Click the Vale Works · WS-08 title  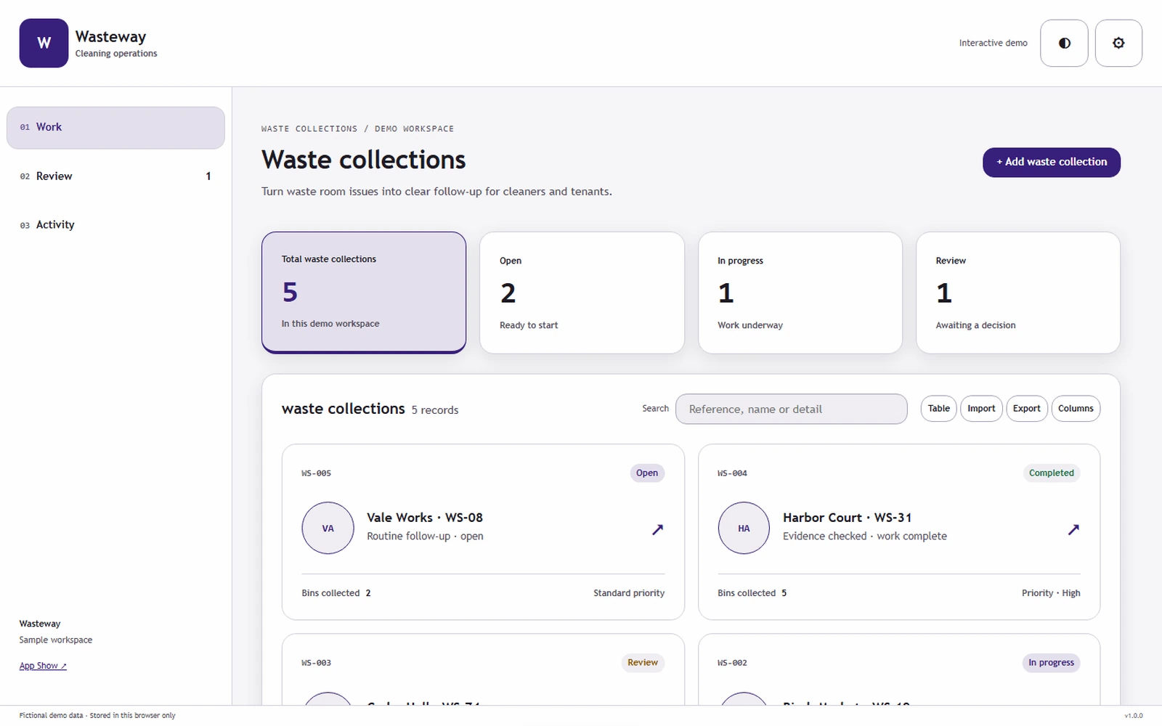point(425,518)
